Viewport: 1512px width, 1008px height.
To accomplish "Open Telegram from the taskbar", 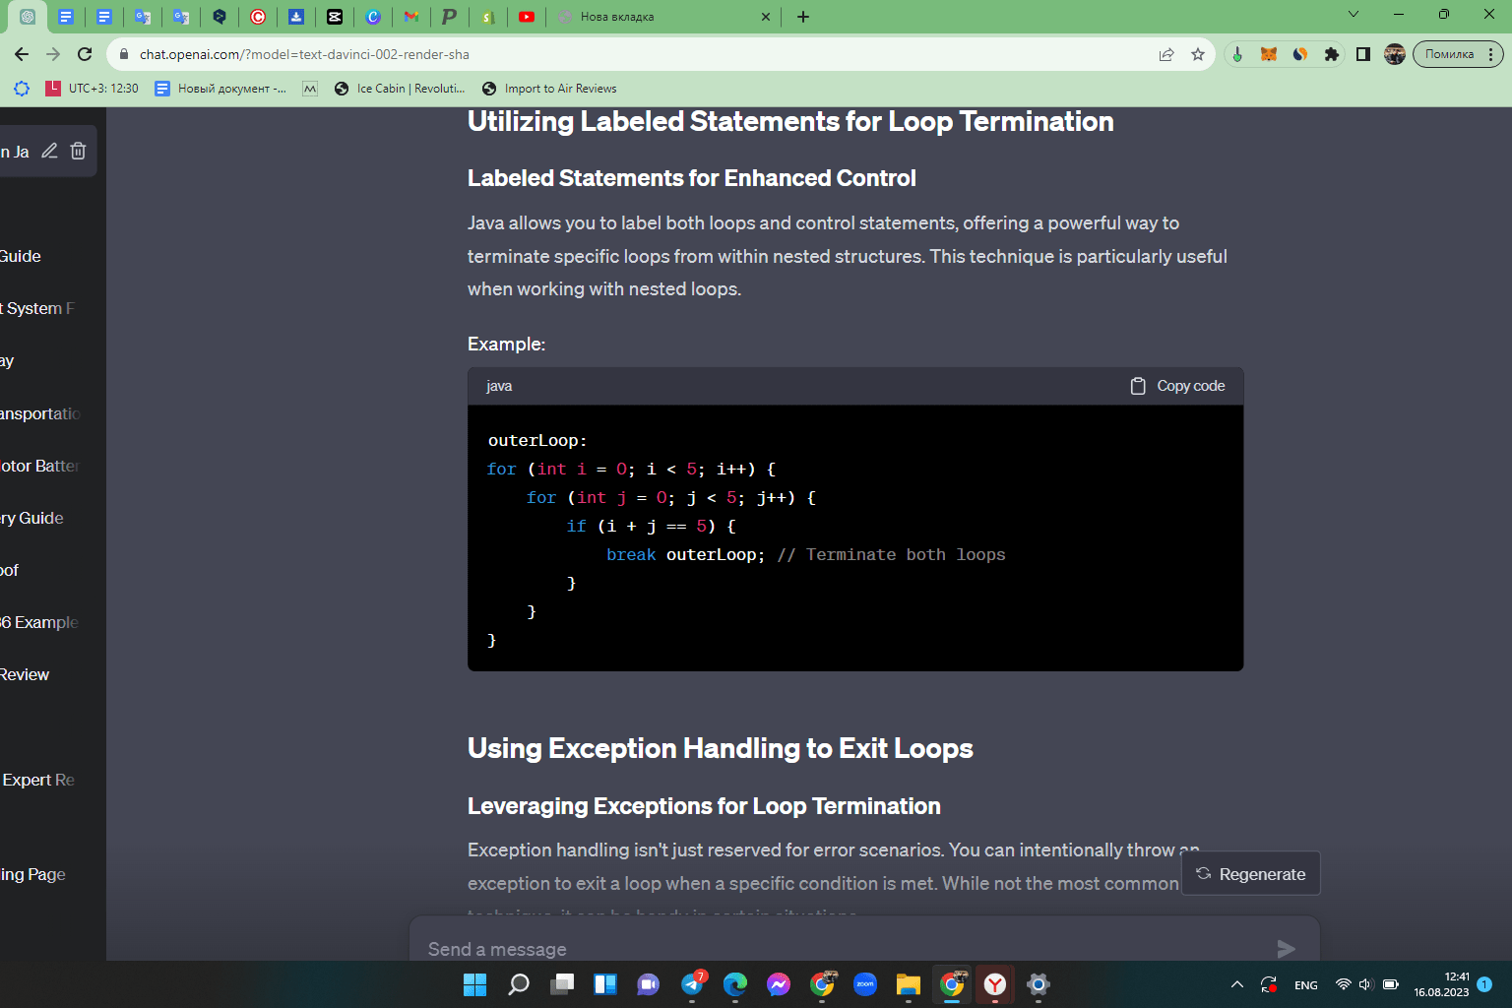I will (x=692, y=984).
